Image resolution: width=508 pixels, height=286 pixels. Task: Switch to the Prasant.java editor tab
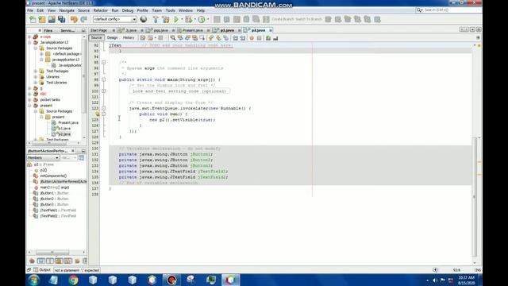pyautogui.click(x=193, y=30)
